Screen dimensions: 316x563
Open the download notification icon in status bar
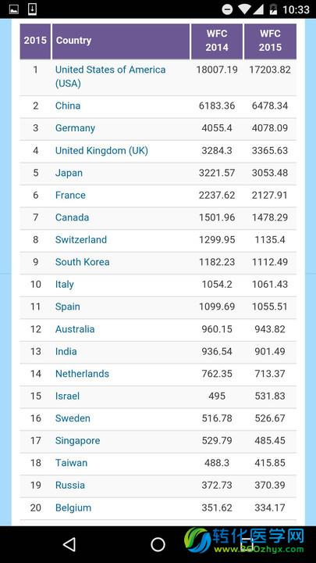pyautogui.click(x=32, y=9)
